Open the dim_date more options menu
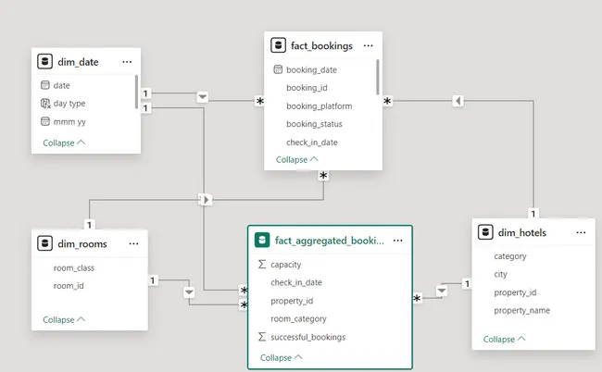 (127, 62)
